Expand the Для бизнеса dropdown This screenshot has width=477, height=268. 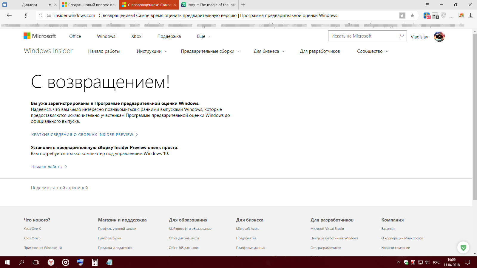(269, 51)
